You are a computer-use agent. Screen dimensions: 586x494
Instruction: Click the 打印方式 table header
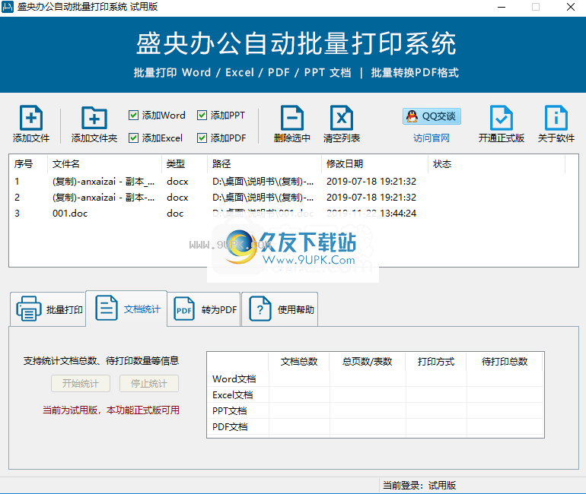pyautogui.click(x=436, y=362)
